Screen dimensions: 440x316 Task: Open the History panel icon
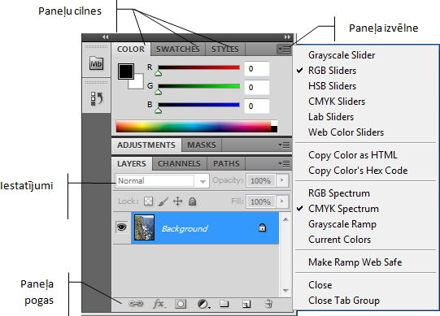pos(97,98)
